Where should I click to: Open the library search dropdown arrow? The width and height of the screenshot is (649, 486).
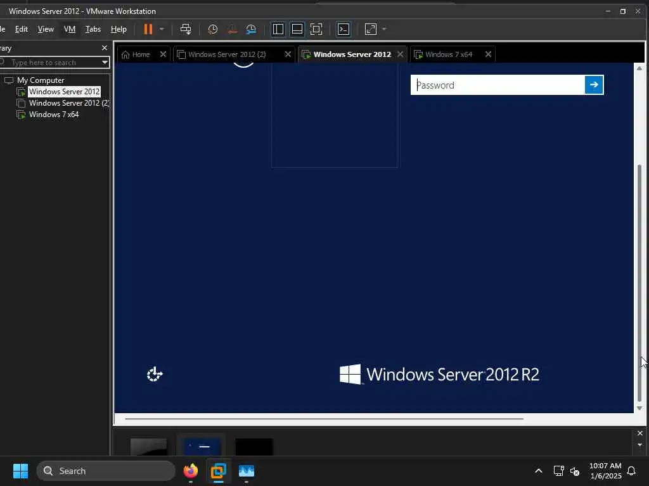point(105,63)
